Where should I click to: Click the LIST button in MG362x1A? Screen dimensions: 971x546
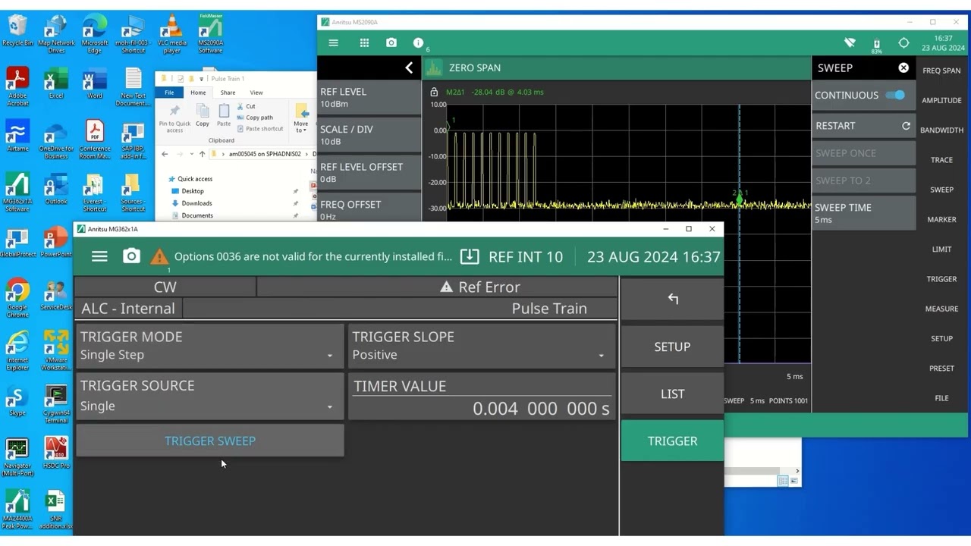(672, 394)
